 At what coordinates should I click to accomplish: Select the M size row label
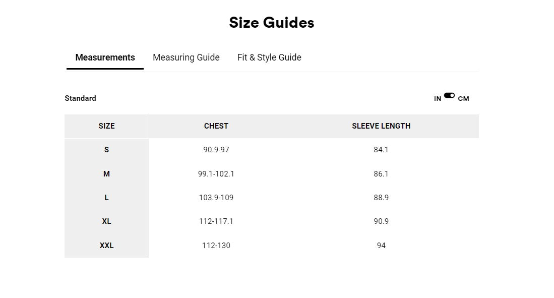tap(106, 174)
